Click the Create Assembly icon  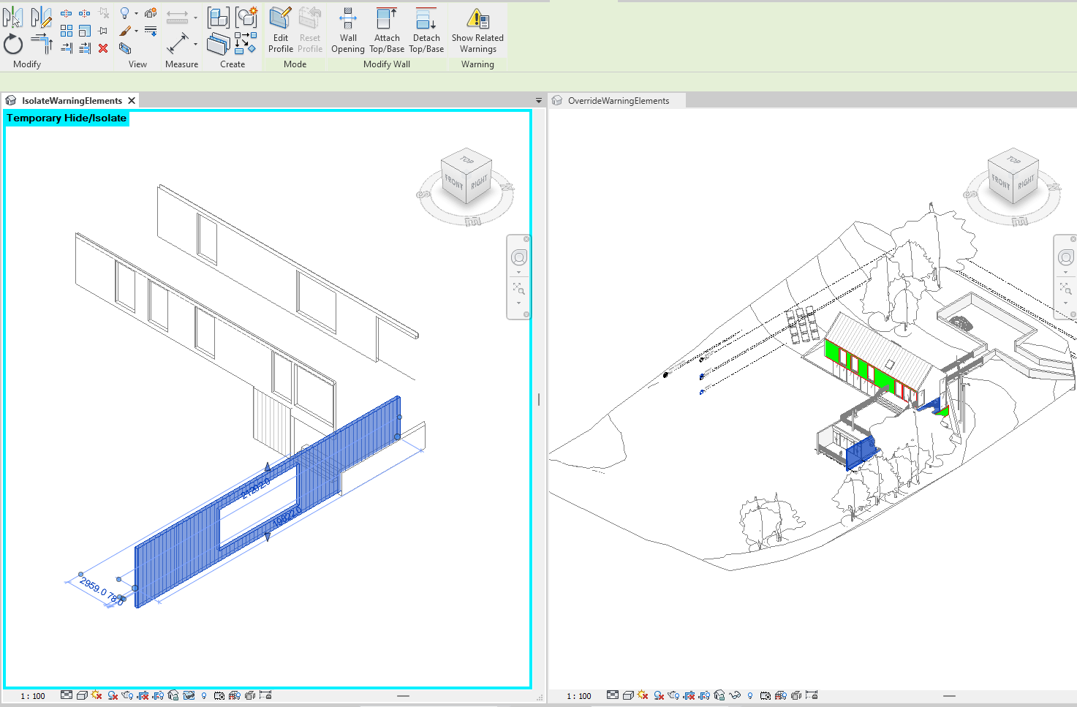coord(218,18)
